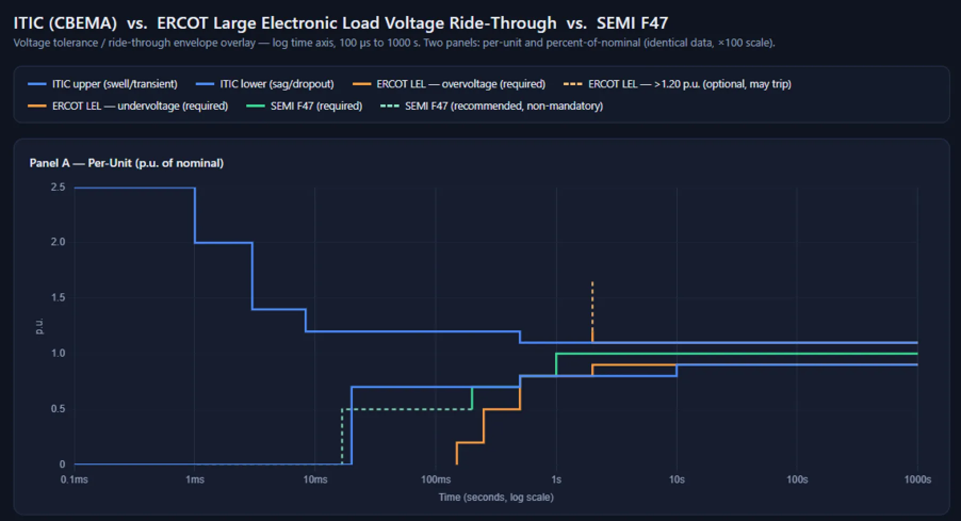Click the 1s x-axis tick label
The image size is (961, 521).
556,479
